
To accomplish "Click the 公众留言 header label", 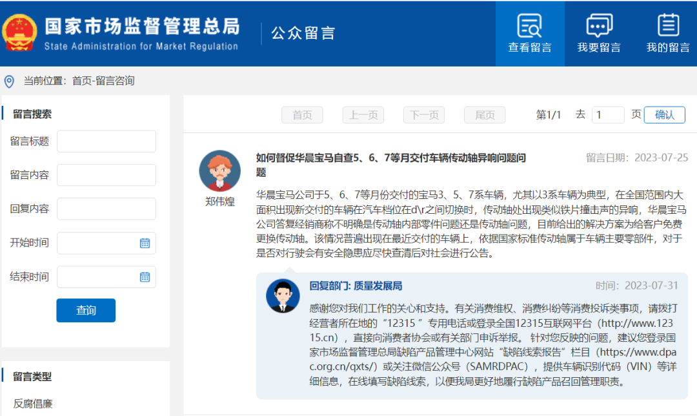I will click(303, 33).
